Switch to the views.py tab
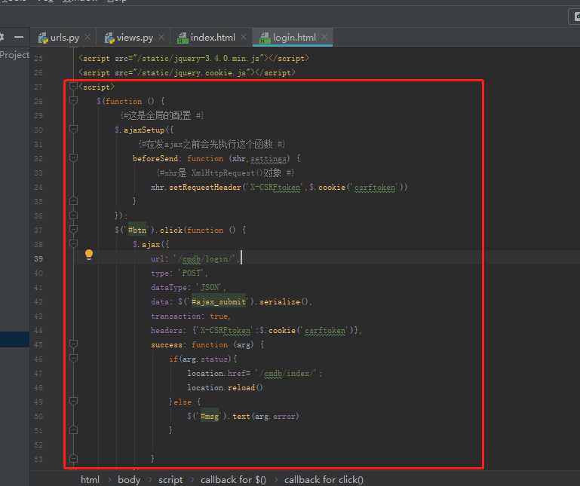The image size is (580, 486). point(134,38)
